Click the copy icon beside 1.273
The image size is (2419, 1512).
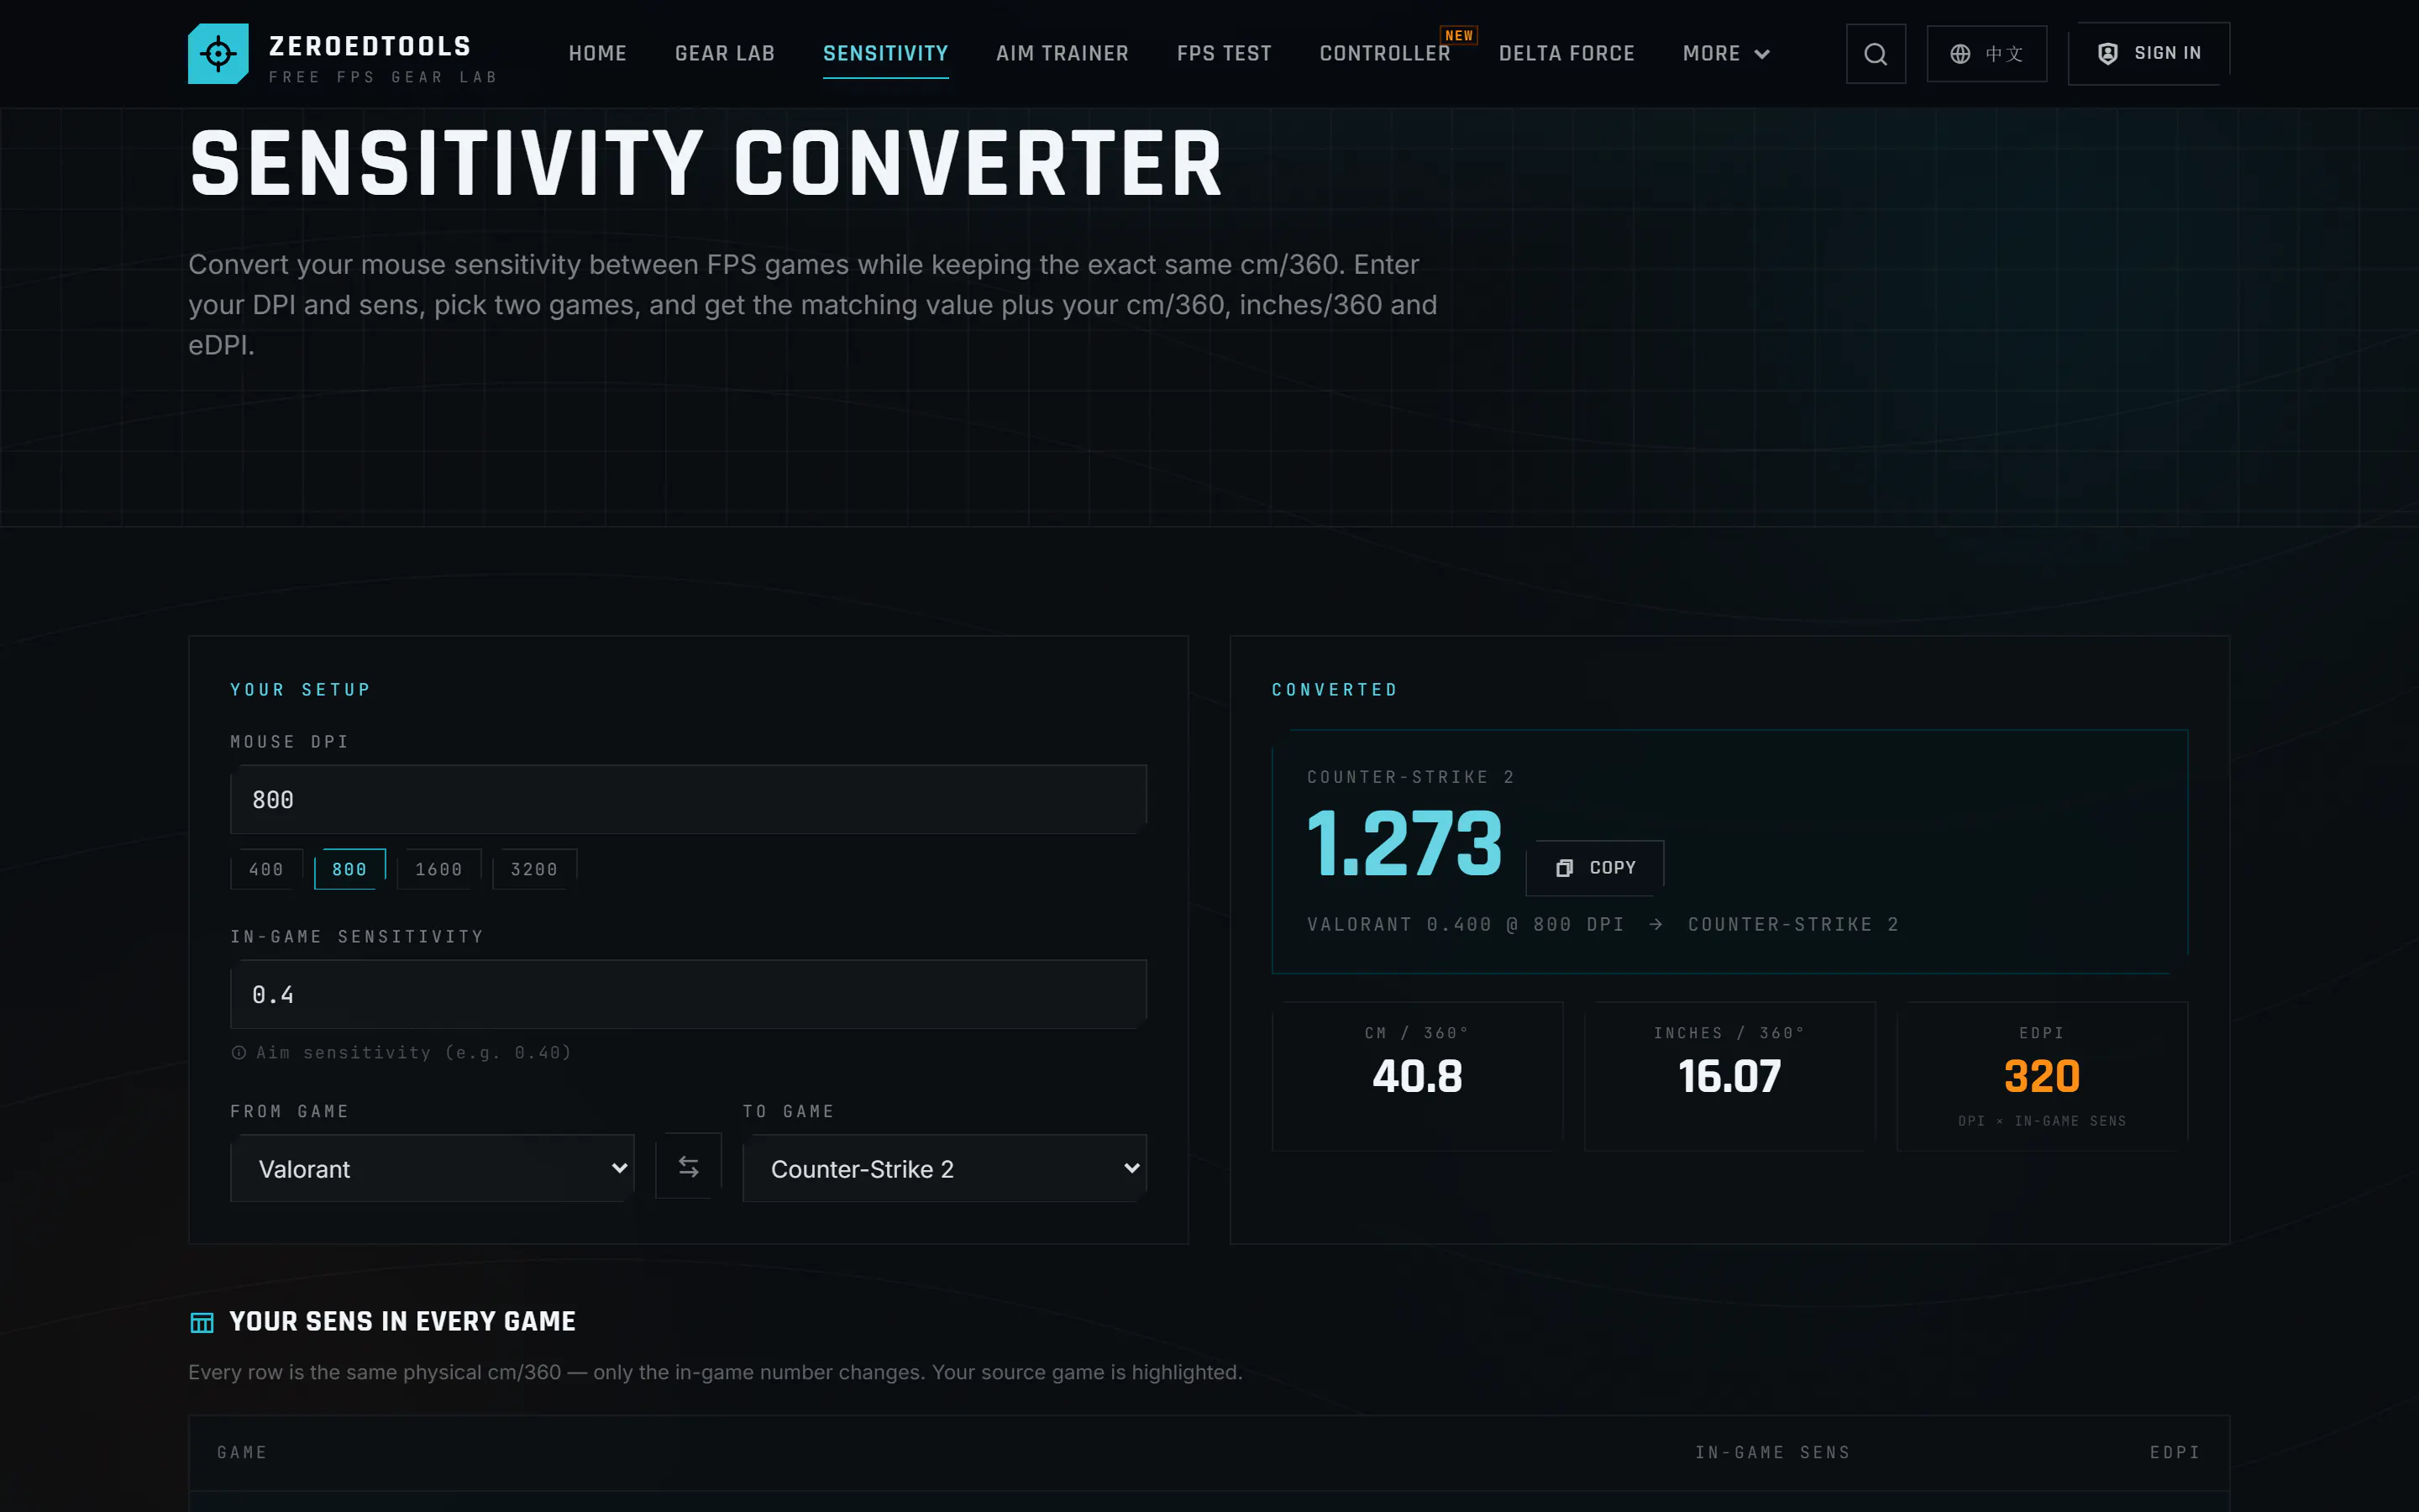1564,868
